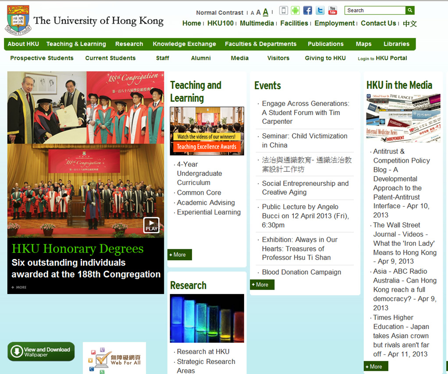Screen dimensions: 448x374
Task: Click the View and Download Wallpaper button
Action: click(x=41, y=352)
